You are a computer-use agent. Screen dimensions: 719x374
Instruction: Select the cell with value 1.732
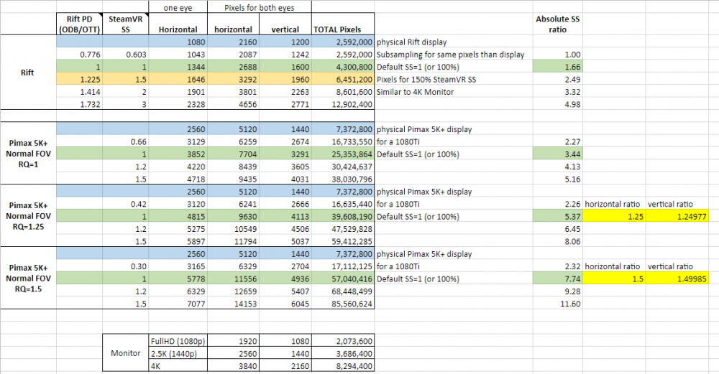coord(79,104)
